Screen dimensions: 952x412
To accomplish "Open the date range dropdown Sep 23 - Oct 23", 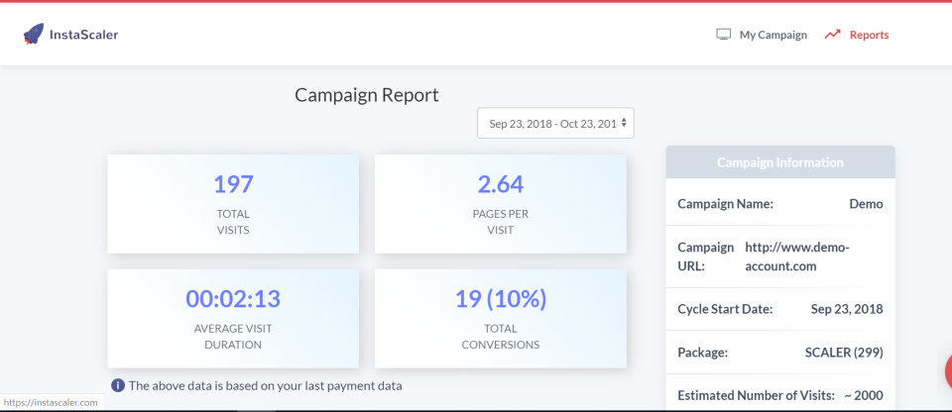I will (x=555, y=123).
